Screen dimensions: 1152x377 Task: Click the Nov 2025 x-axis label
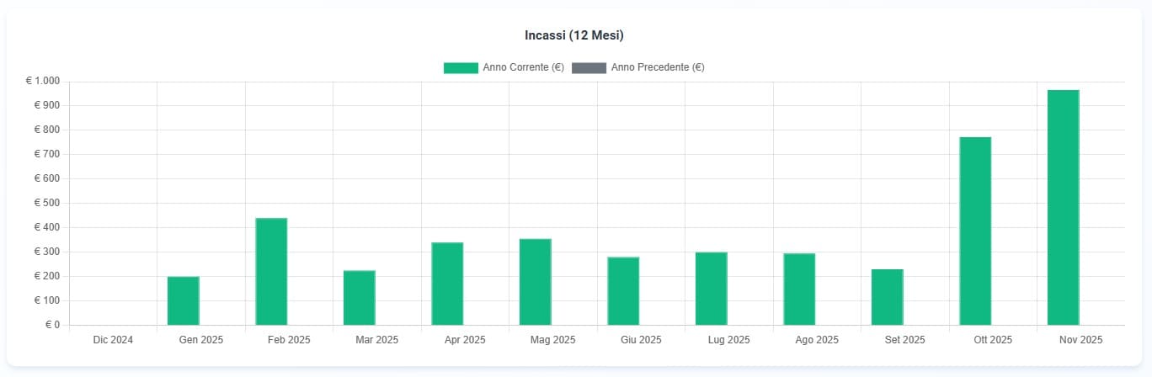(1080, 340)
